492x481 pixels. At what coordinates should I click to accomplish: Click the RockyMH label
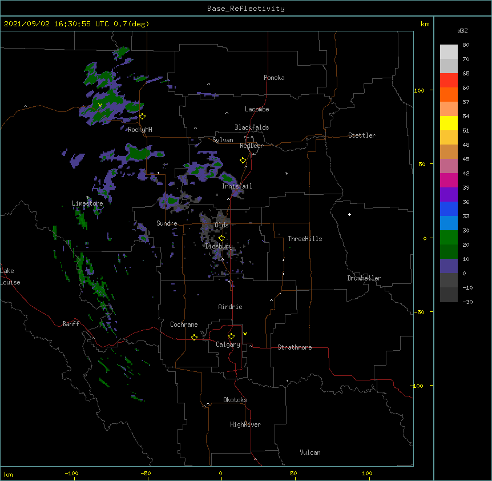point(140,130)
